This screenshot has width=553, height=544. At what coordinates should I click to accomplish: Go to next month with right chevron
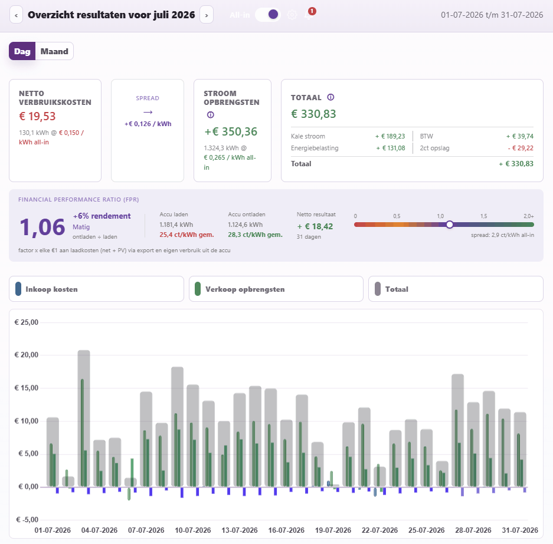click(207, 15)
